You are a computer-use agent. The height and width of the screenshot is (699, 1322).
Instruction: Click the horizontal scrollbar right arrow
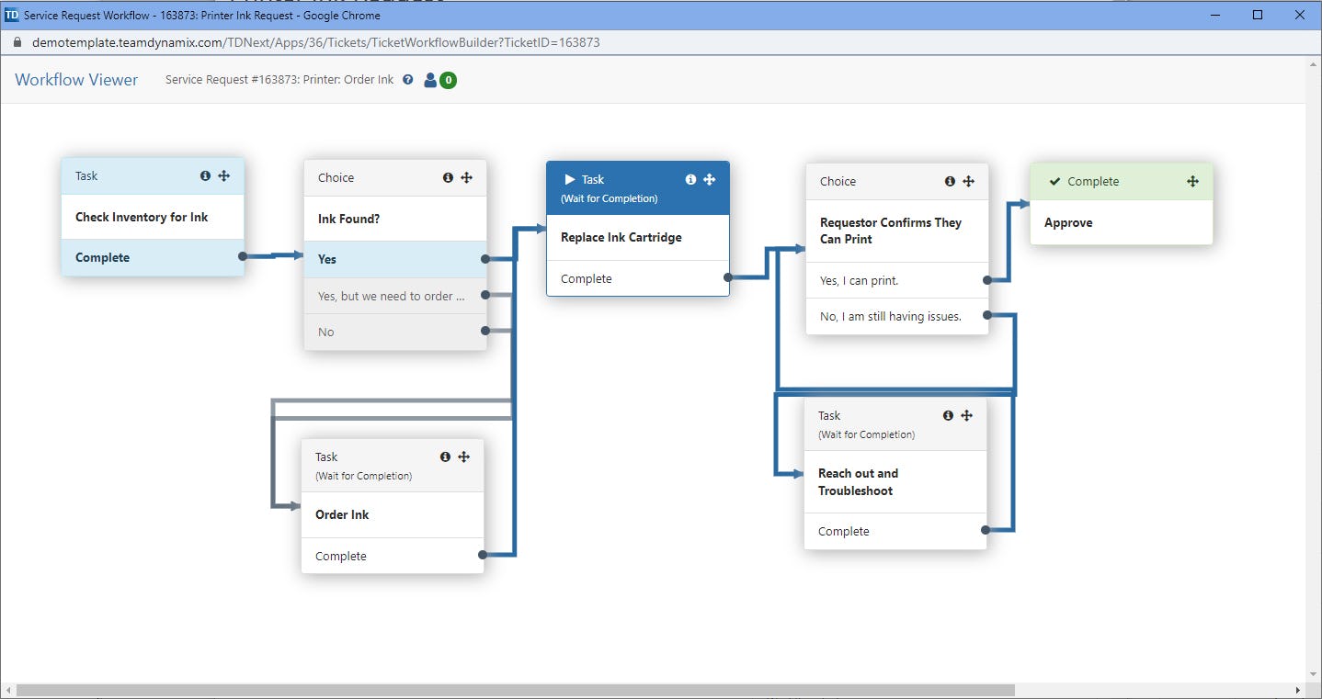point(1298,690)
